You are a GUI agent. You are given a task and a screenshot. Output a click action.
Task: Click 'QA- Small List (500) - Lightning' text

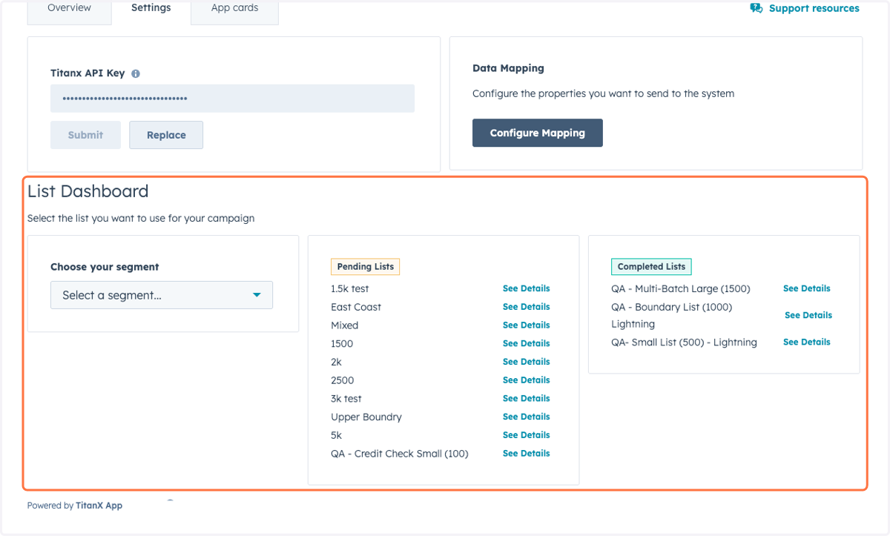point(684,342)
